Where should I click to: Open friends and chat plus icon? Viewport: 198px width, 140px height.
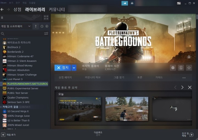(x=192, y=135)
